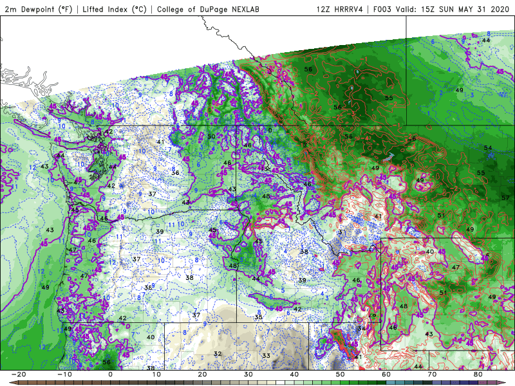Click the "30" colorbar tick label
Image resolution: width=515 pixels, height=386 pixels.
(248, 374)
